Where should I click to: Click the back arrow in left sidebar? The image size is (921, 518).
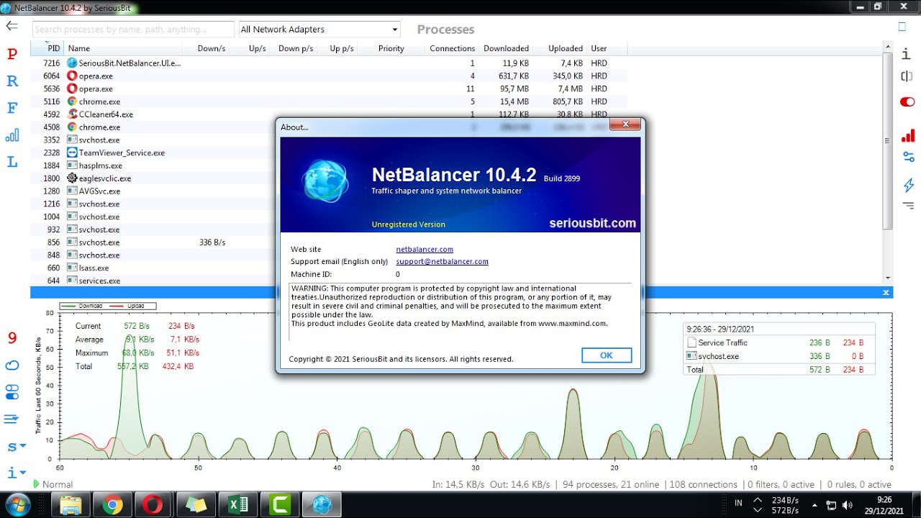point(12,26)
